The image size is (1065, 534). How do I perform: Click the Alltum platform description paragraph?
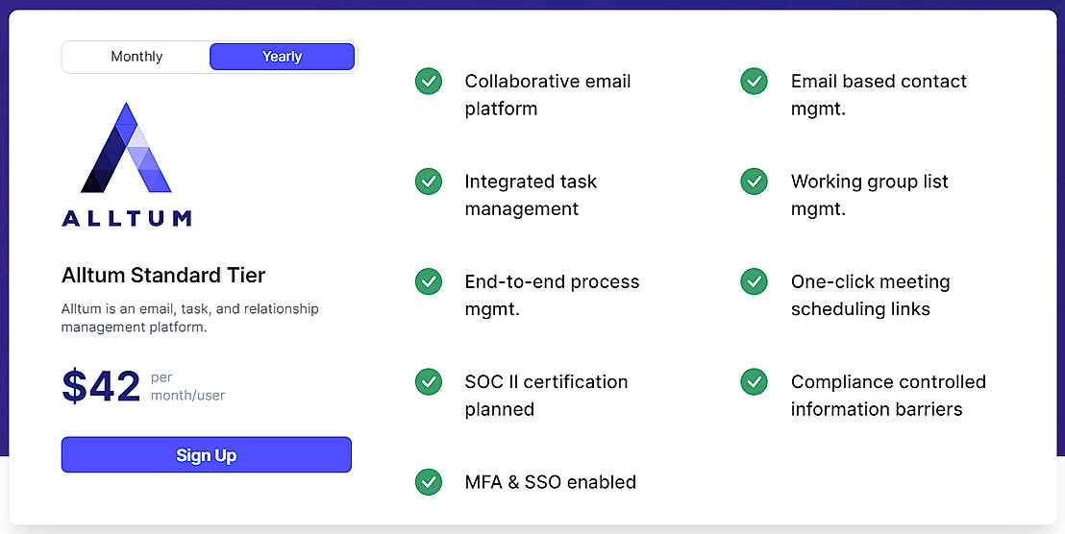pos(190,318)
